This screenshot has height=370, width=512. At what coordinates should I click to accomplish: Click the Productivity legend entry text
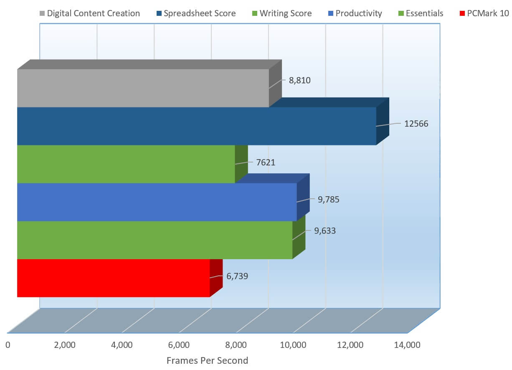pyautogui.click(x=359, y=13)
